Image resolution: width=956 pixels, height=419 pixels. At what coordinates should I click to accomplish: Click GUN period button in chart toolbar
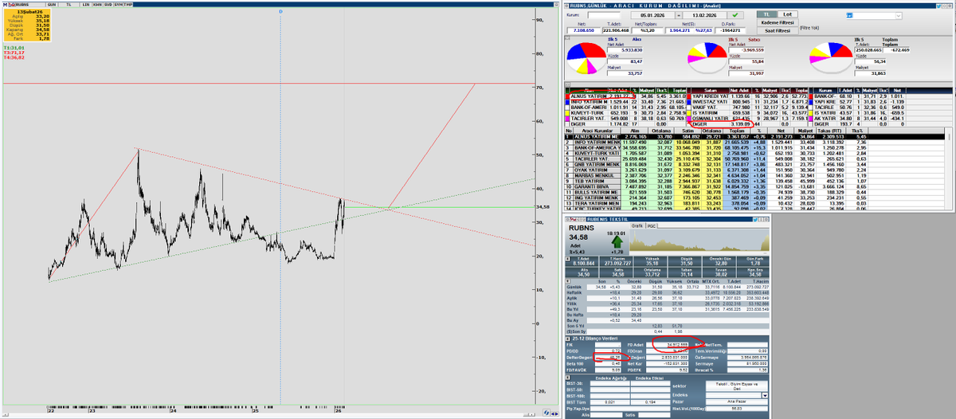coord(52,4)
